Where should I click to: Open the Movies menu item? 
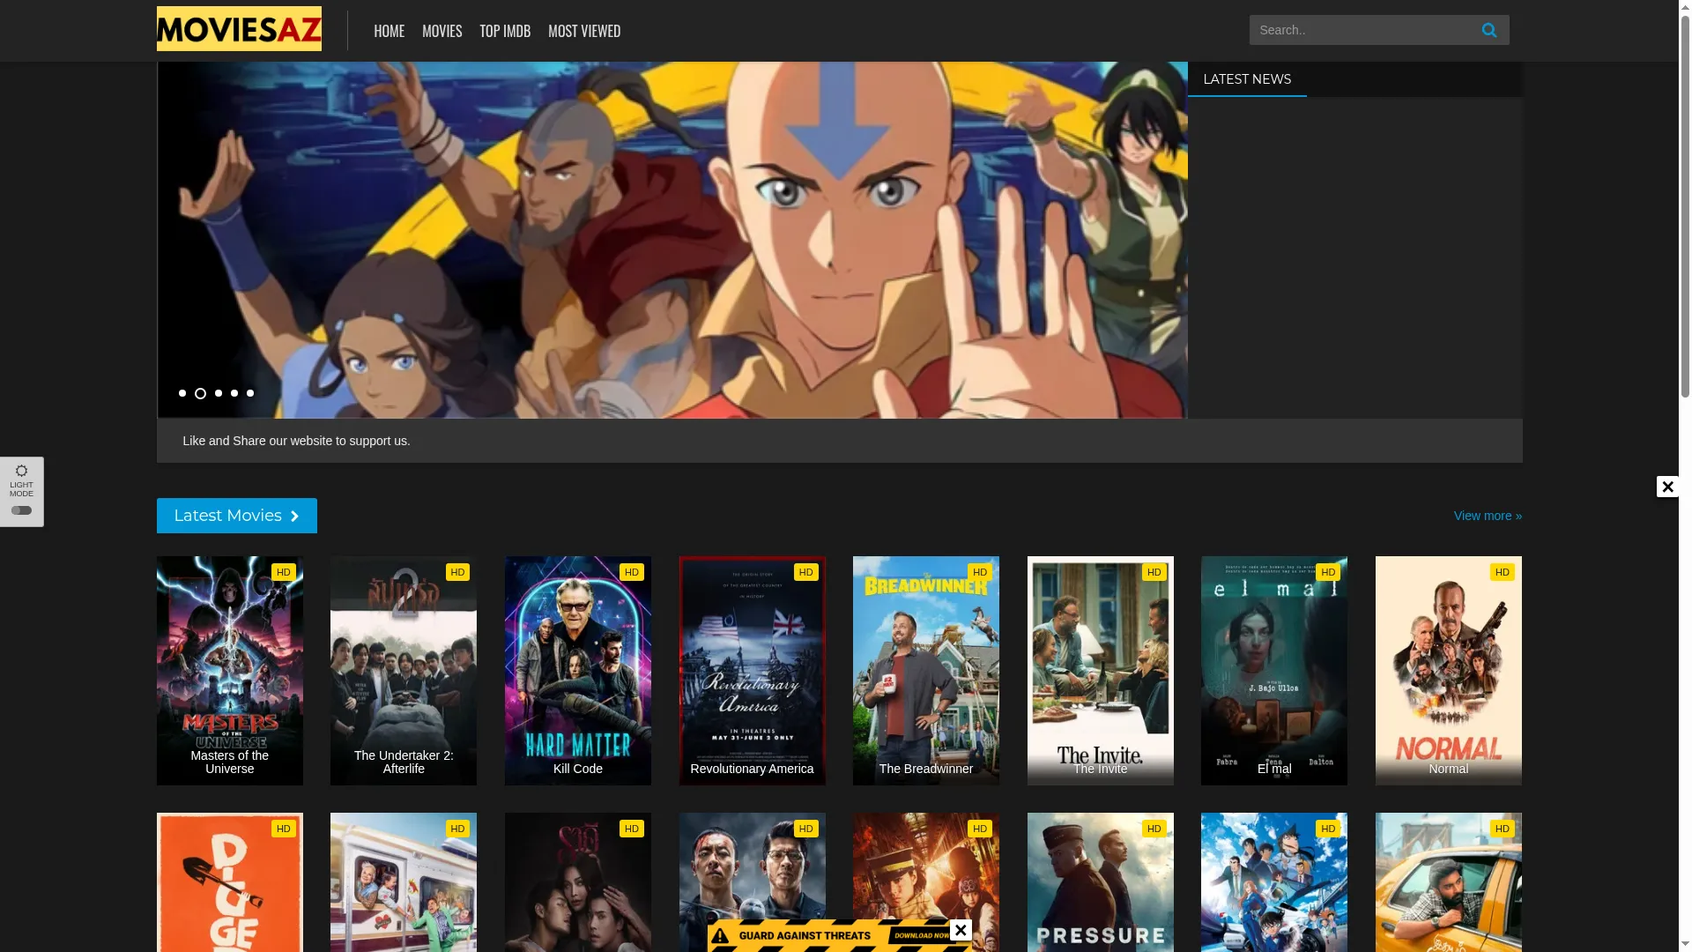click(442, 31)
